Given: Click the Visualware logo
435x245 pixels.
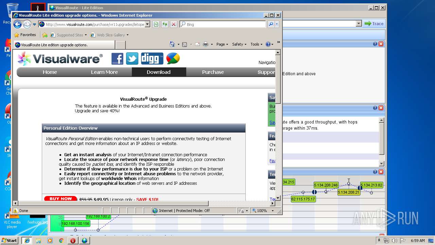Looking at the screenshot, I should pyautogui.click(x=60, y=59).
